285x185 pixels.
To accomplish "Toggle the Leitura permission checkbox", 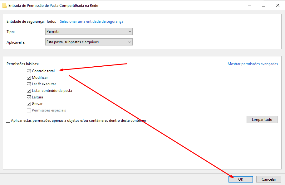I will click(x=29, y=97).
